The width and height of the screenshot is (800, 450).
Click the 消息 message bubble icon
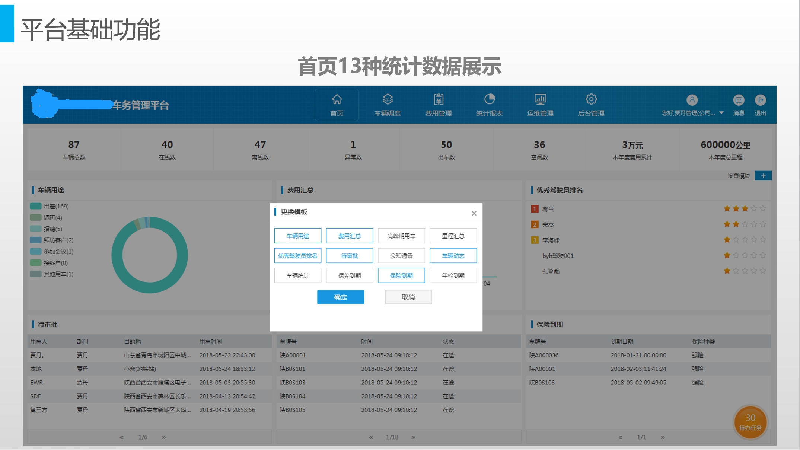738,100
